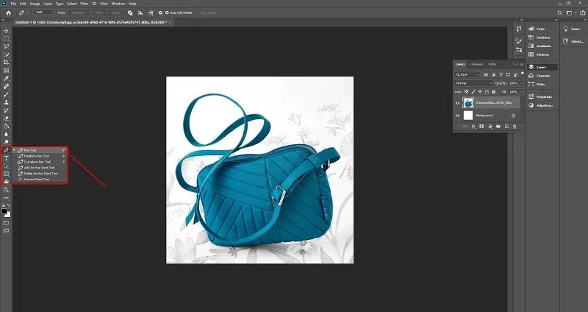Add layer mask icon
Viewport: 588px width, 312px height.
click(x=481, y=127)
